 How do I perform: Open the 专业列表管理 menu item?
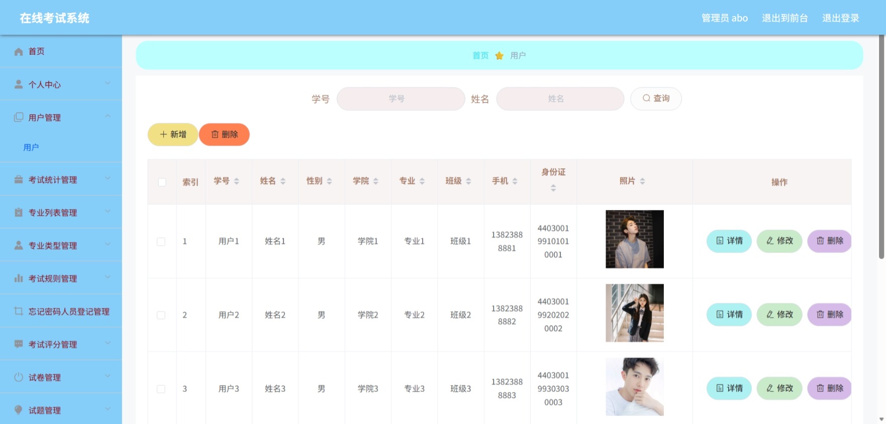(x=61, y=213)
